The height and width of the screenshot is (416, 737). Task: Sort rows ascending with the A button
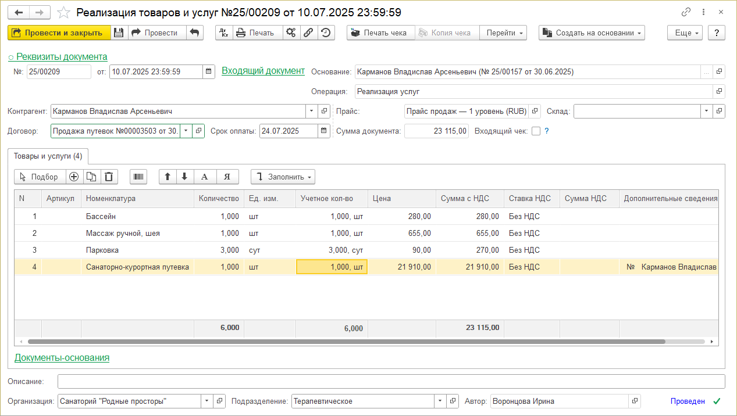point(204,177)
